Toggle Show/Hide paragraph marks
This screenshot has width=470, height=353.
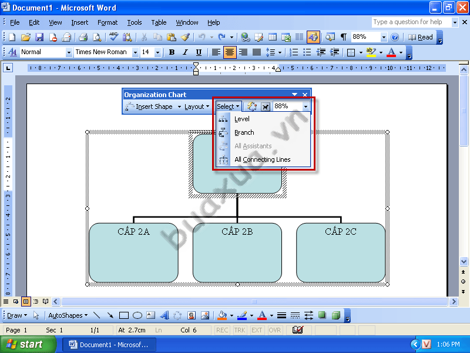(x=344, y=37)
